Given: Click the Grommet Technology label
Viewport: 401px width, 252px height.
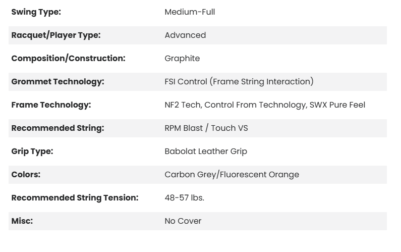Looking at the screenshot, I should tap(58, 82).
